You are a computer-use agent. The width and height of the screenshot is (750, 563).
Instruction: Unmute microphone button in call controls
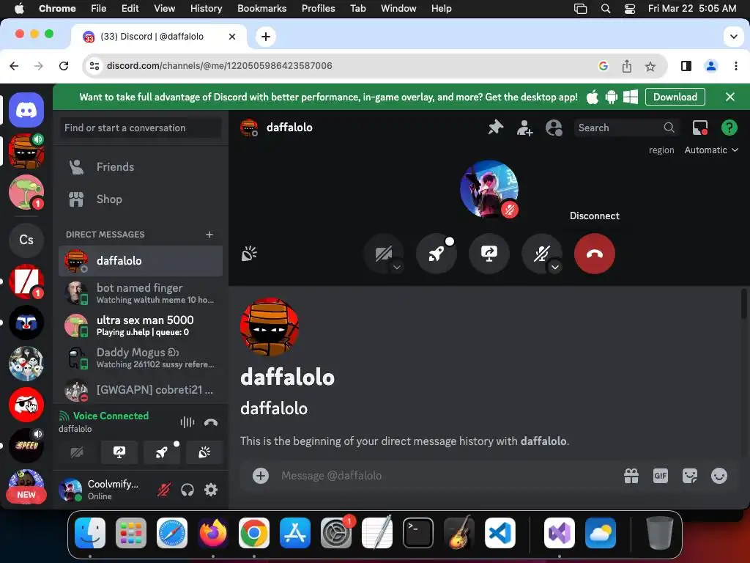541,254
